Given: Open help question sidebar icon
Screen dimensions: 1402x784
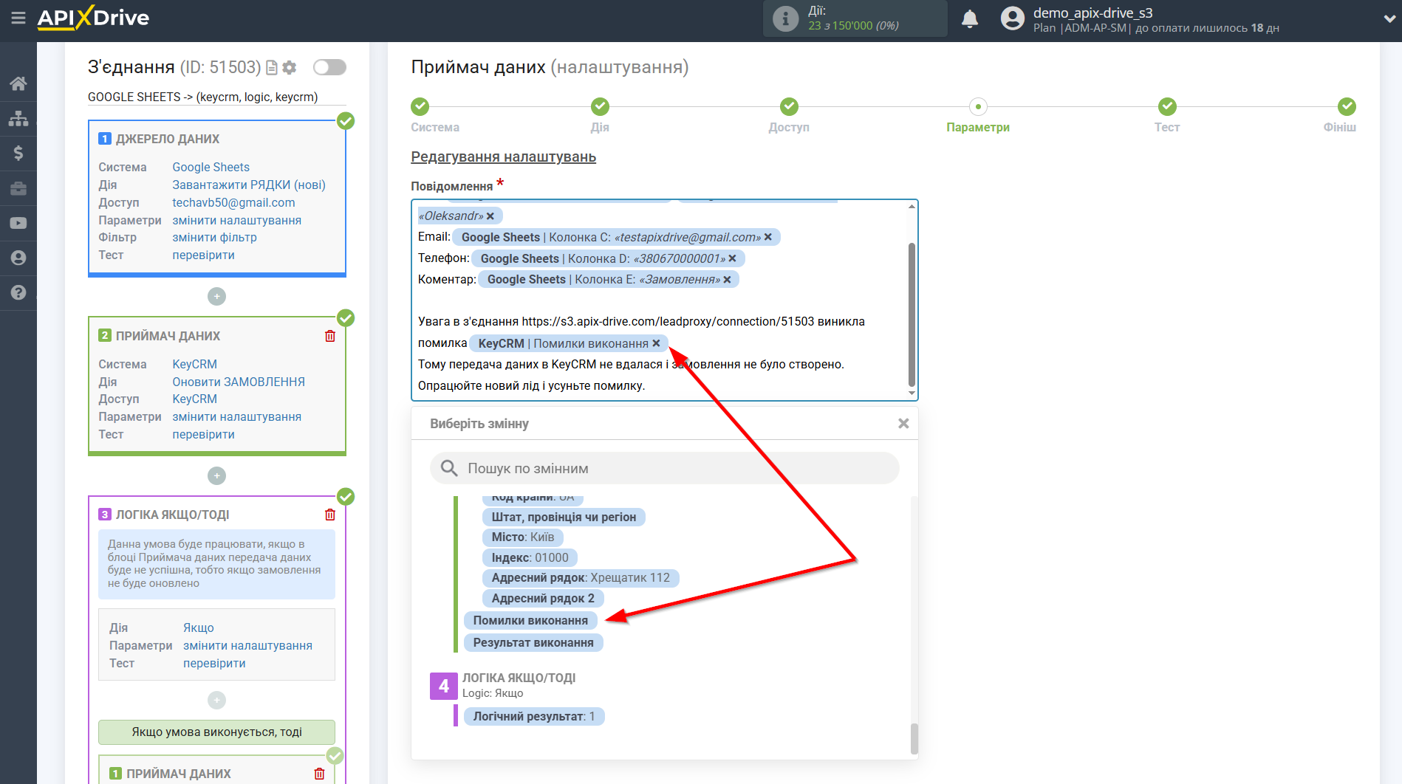Looking at the screenshot, I should 18,292.
